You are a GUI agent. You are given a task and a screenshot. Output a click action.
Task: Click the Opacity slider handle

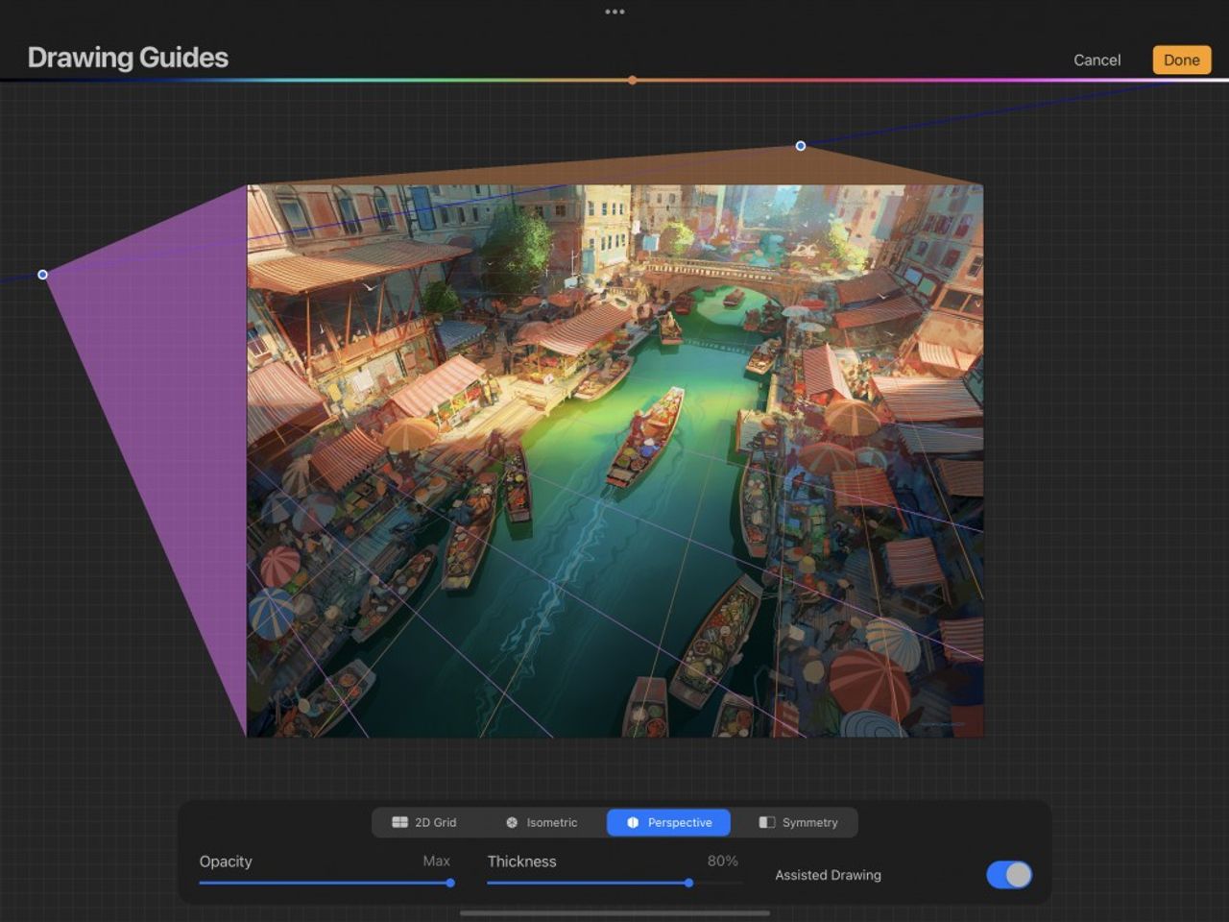point(450,882)
